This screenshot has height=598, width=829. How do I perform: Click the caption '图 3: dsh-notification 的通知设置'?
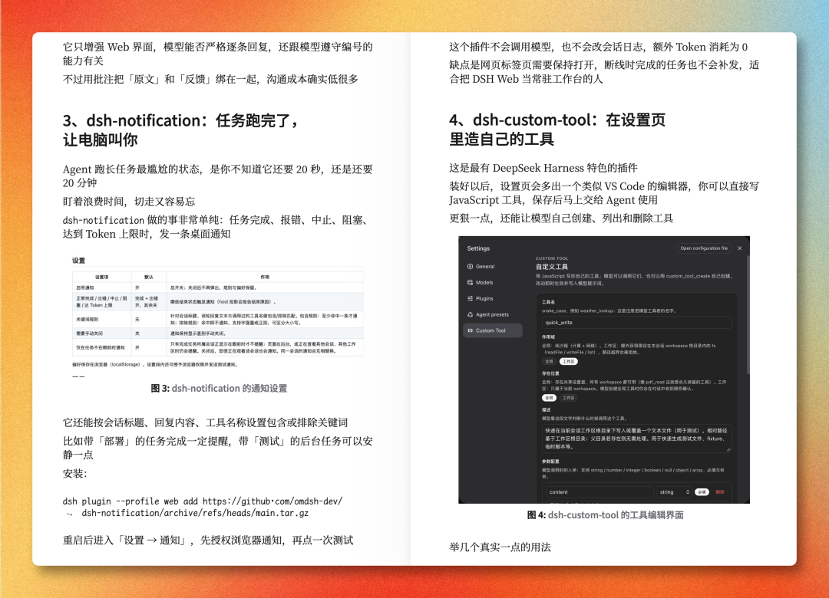(219, 388)
